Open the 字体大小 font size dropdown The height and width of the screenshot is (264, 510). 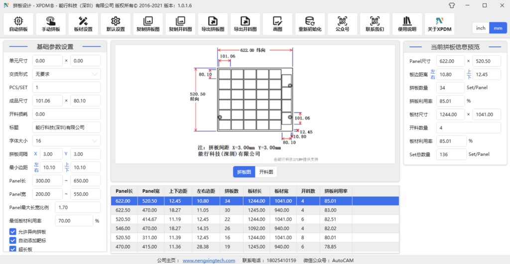click(x=66, y=141)
